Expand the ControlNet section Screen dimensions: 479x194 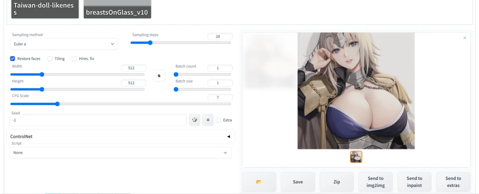(121, 137)
